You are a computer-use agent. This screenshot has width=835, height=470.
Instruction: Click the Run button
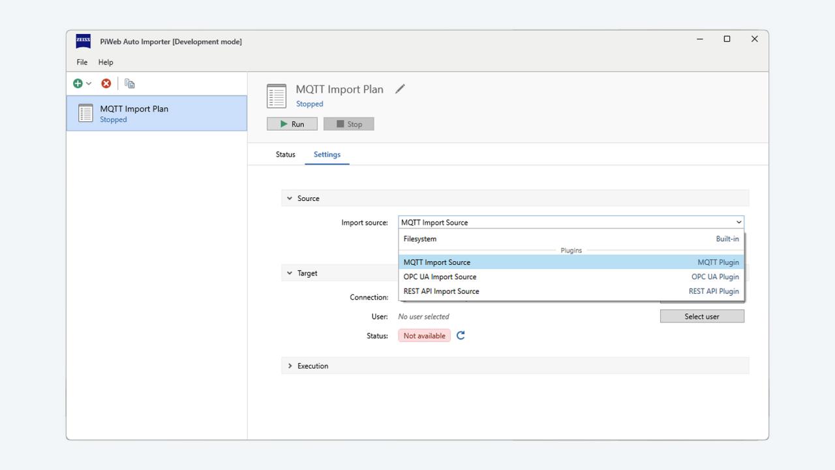click(x=292, y=123)
